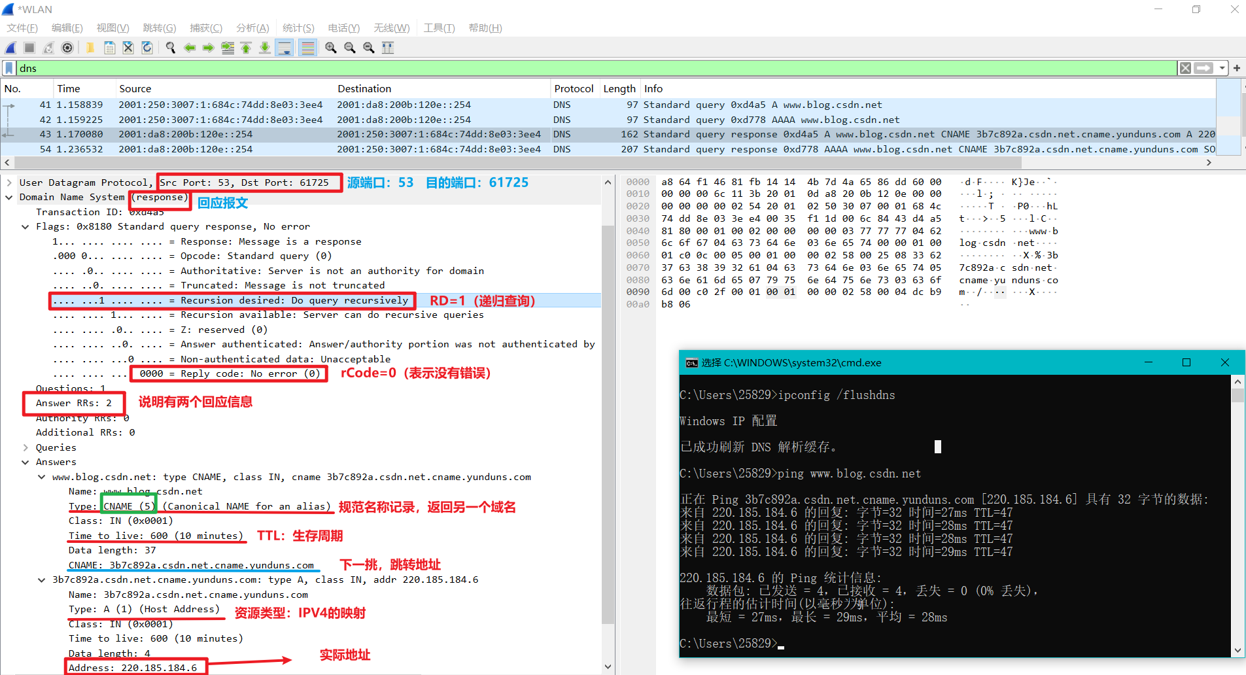Screen dimensions: 1246x675
Task: Toggle packet colorization rules button
Action: pos(307,48)
